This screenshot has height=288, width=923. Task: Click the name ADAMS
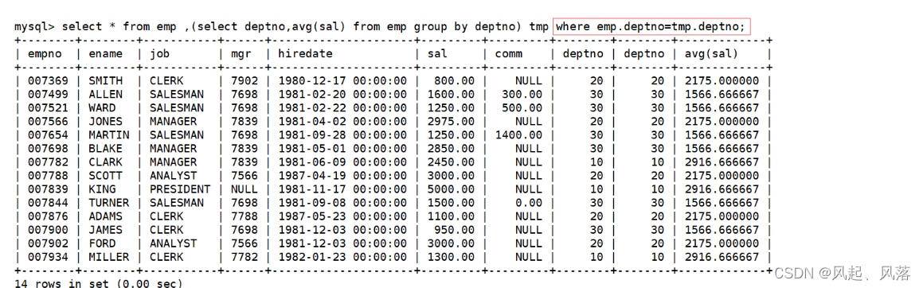(x=105, y=216)
